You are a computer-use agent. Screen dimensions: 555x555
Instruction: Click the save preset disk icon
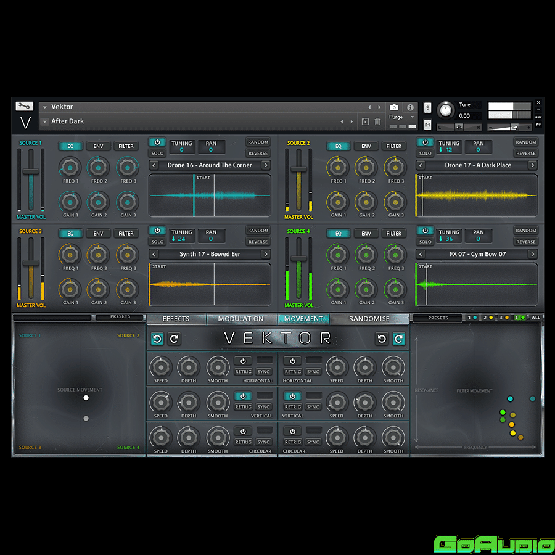[x=365, y=121]
